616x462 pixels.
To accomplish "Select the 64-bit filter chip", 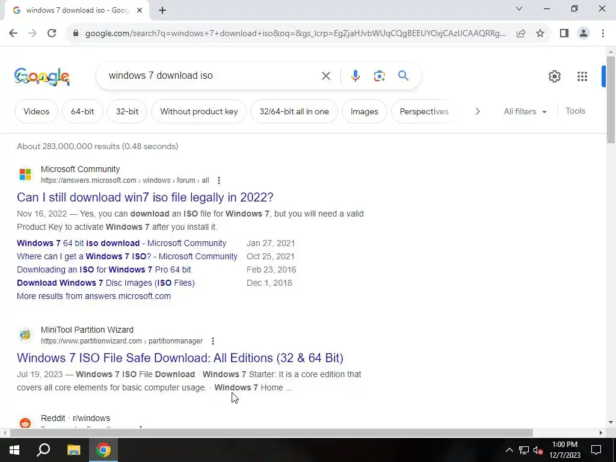I will click(x=82, y=111).
